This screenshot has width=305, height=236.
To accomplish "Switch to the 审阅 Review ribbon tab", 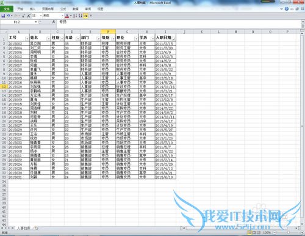I will 88,9.
